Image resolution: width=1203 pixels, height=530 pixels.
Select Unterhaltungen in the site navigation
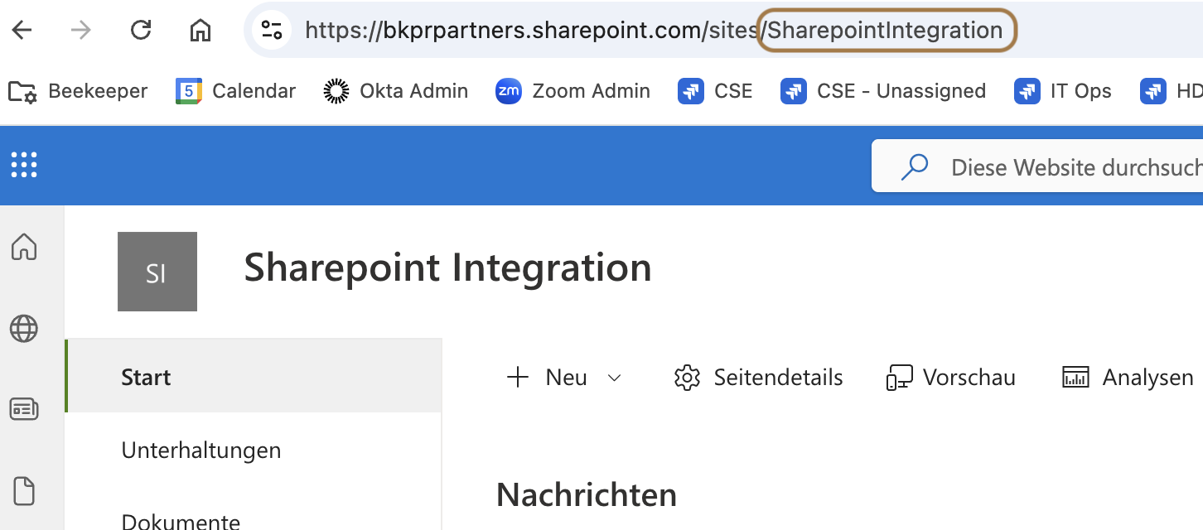click(x=201, y=450)
